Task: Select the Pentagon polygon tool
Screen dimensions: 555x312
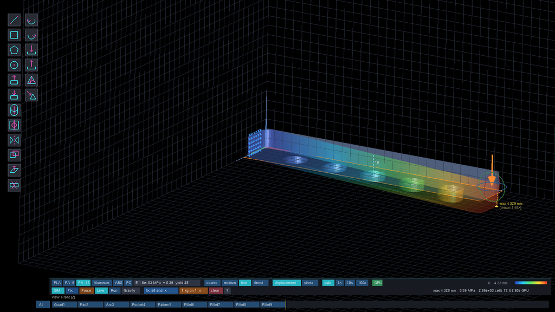Action: 14,50
